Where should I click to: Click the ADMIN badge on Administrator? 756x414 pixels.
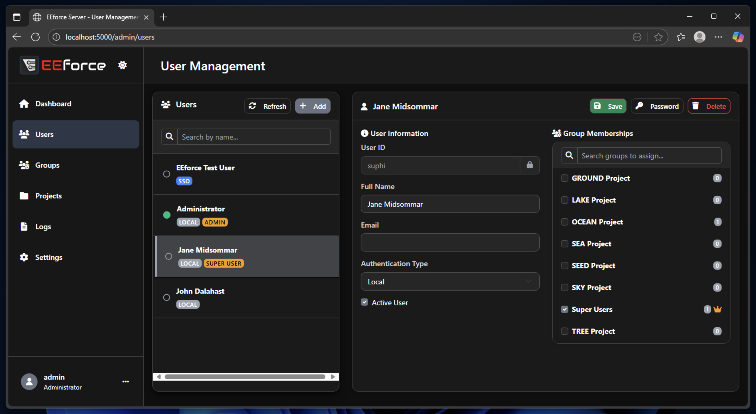pyautogui.click(x=215, y=222)
